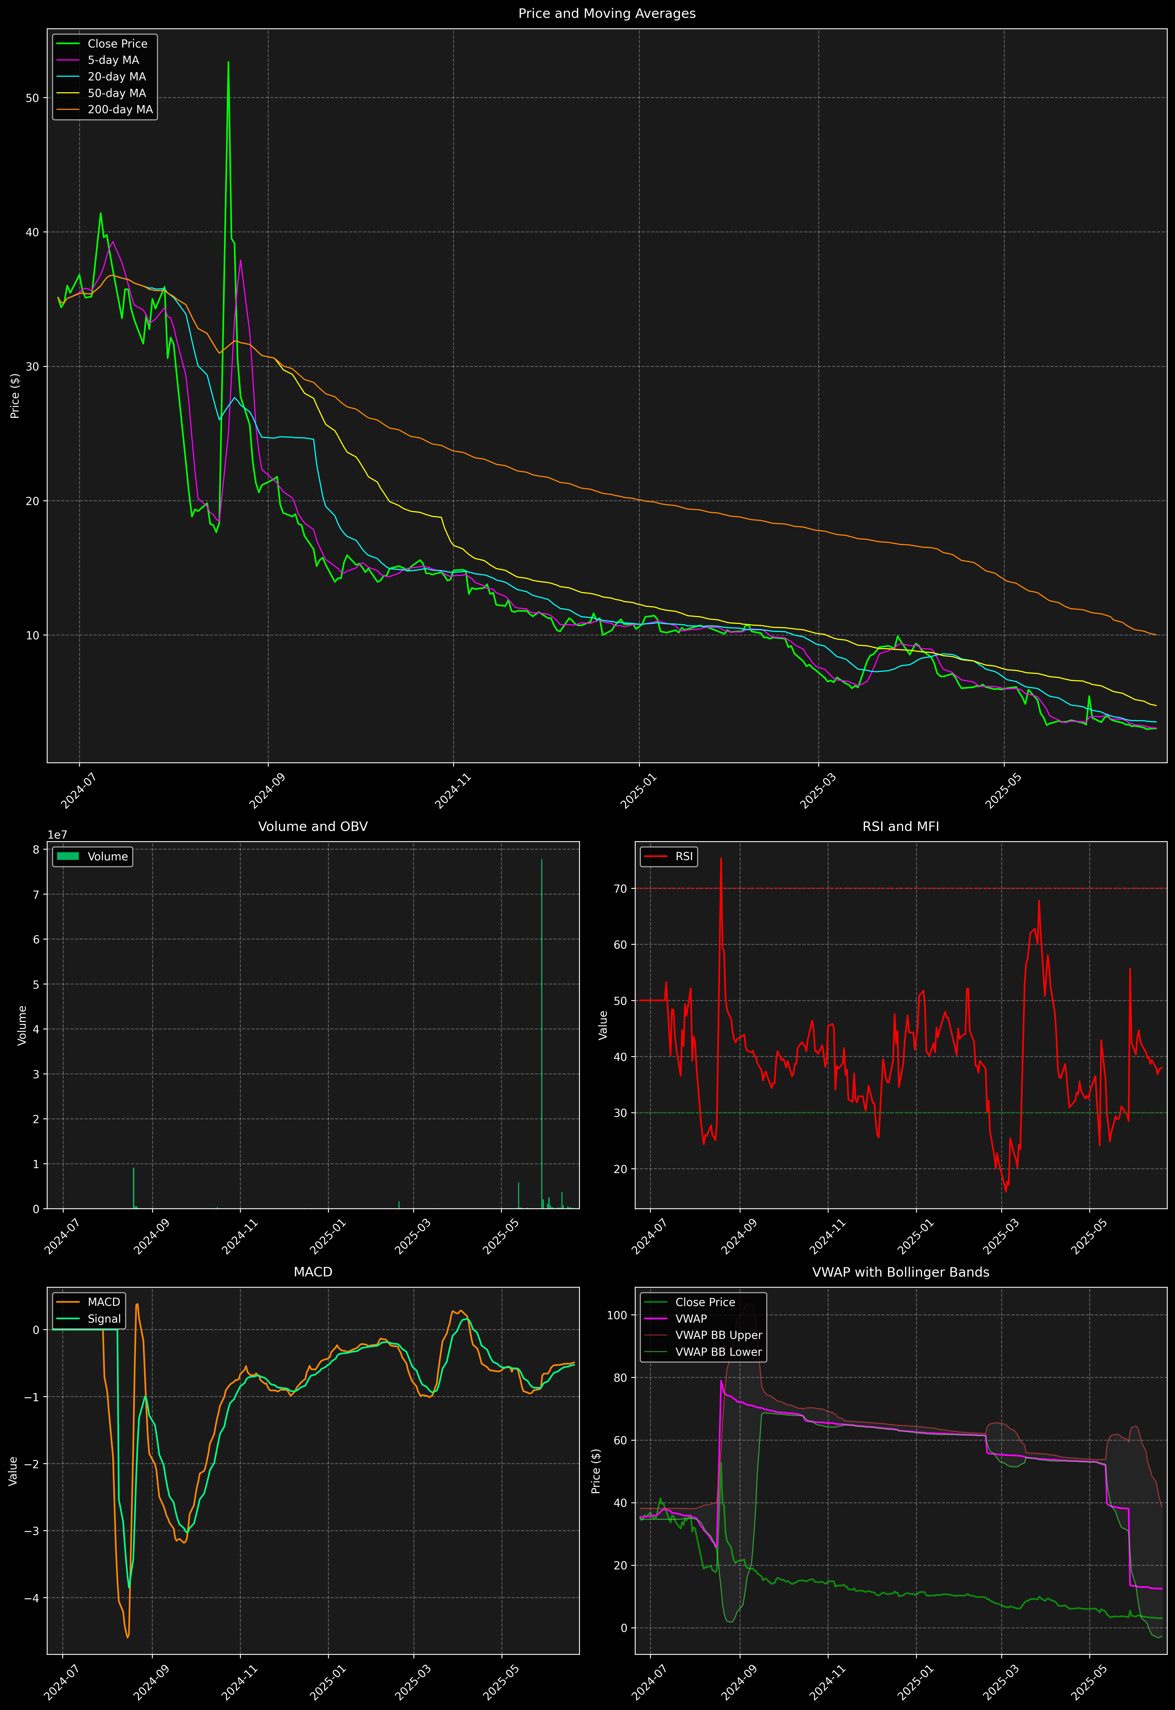
Task: Click the 'MACD' chart title
Action: point(313,1272)
